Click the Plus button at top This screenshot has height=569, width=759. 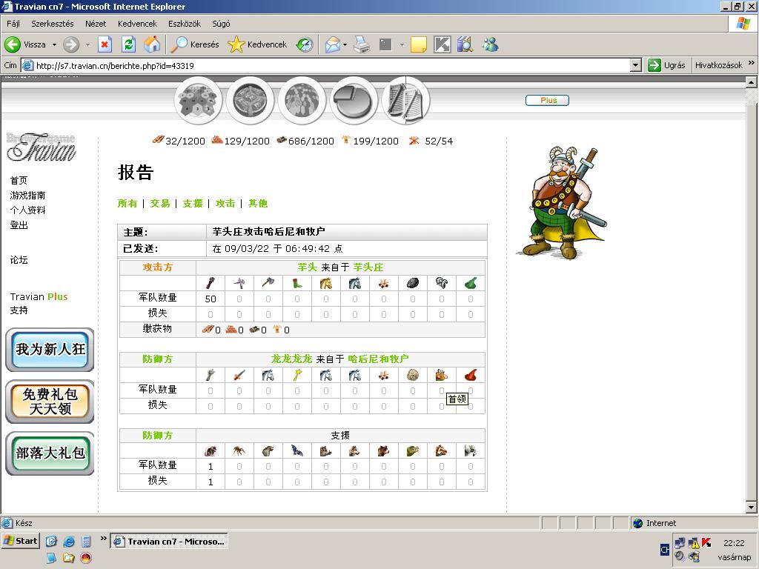click(548, 100)
